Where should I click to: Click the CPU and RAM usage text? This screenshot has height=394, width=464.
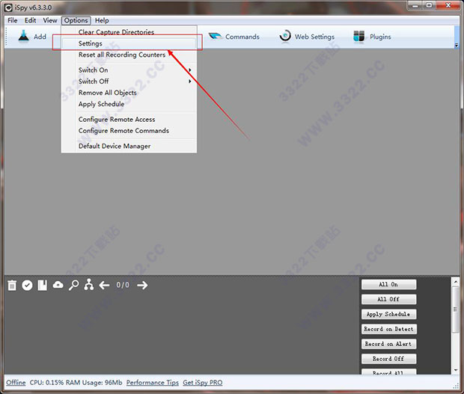tap(76, 383)
